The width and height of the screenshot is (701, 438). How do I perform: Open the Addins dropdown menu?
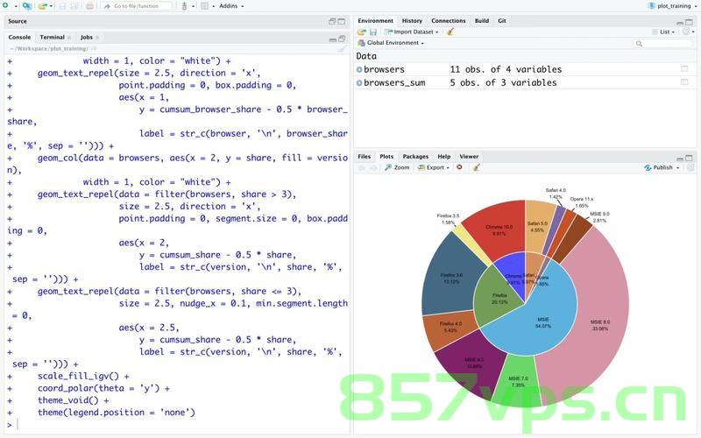[x=231, y=6]
